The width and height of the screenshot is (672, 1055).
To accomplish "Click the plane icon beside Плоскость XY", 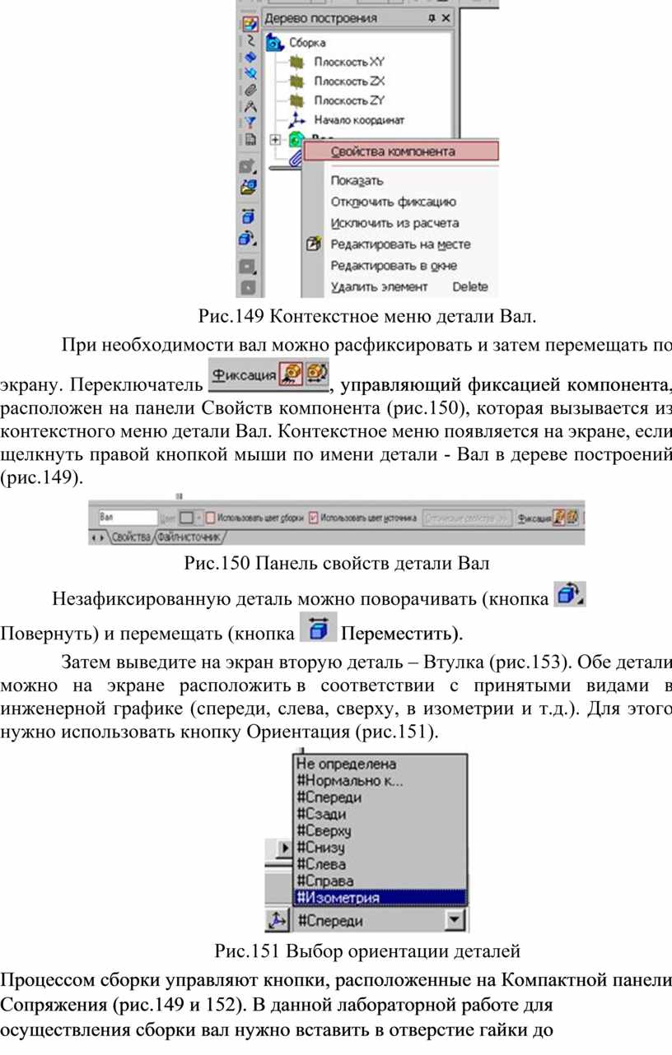I will (x=297, y=62).
